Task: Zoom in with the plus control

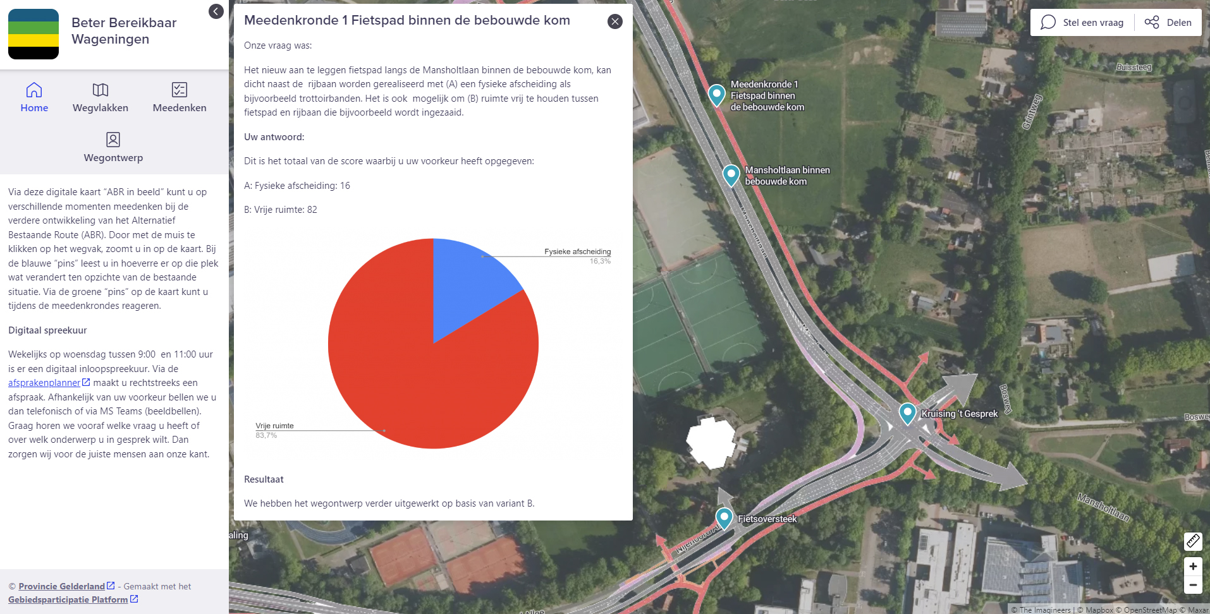Action: (1193, 567)
